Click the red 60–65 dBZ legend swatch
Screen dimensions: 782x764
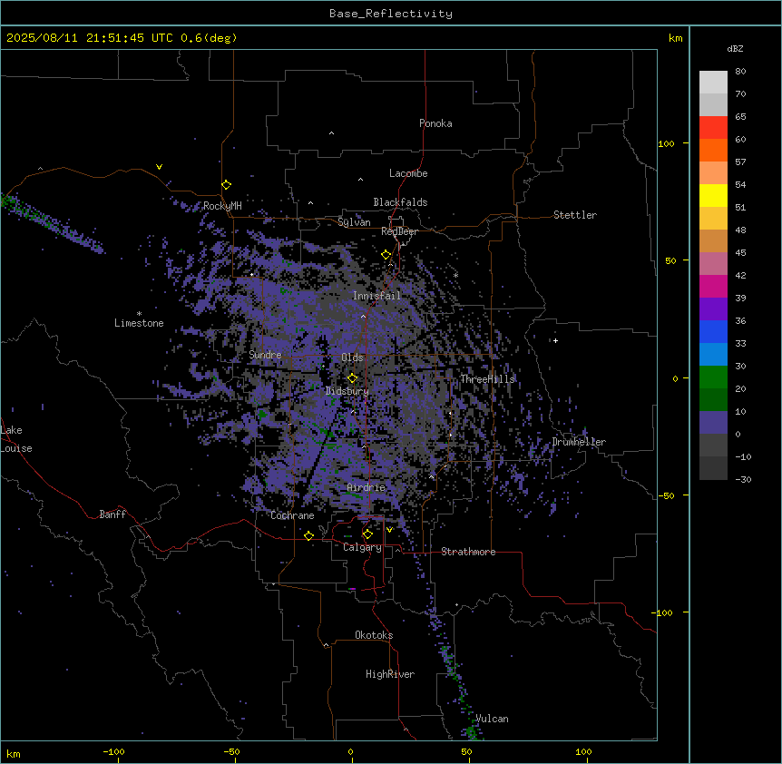(713, 128)
